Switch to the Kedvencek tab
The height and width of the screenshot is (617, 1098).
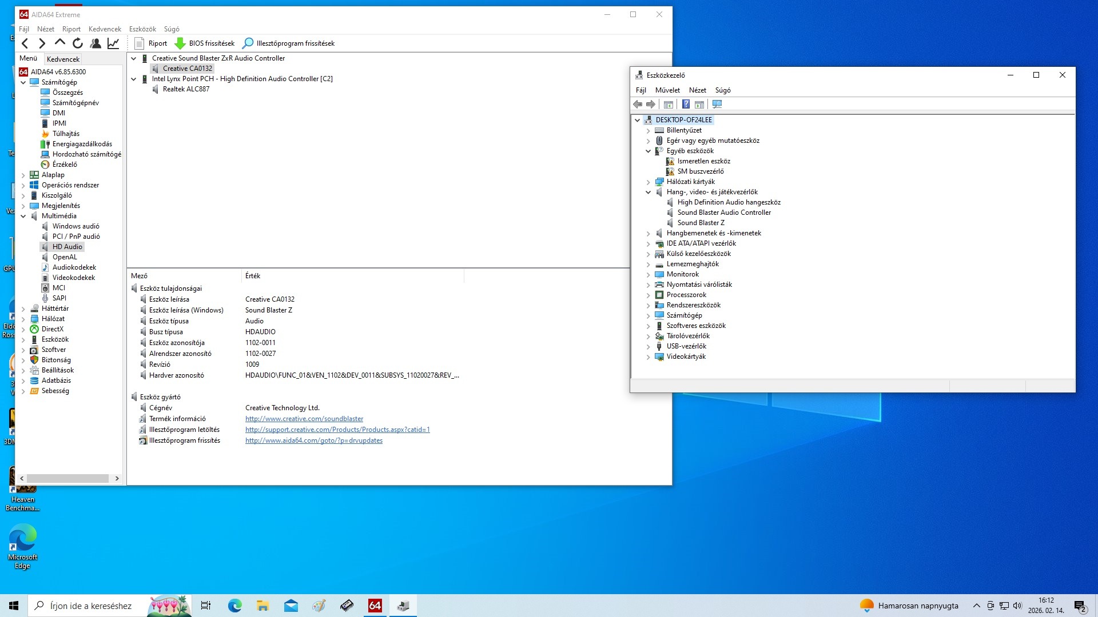pos(63,59)
